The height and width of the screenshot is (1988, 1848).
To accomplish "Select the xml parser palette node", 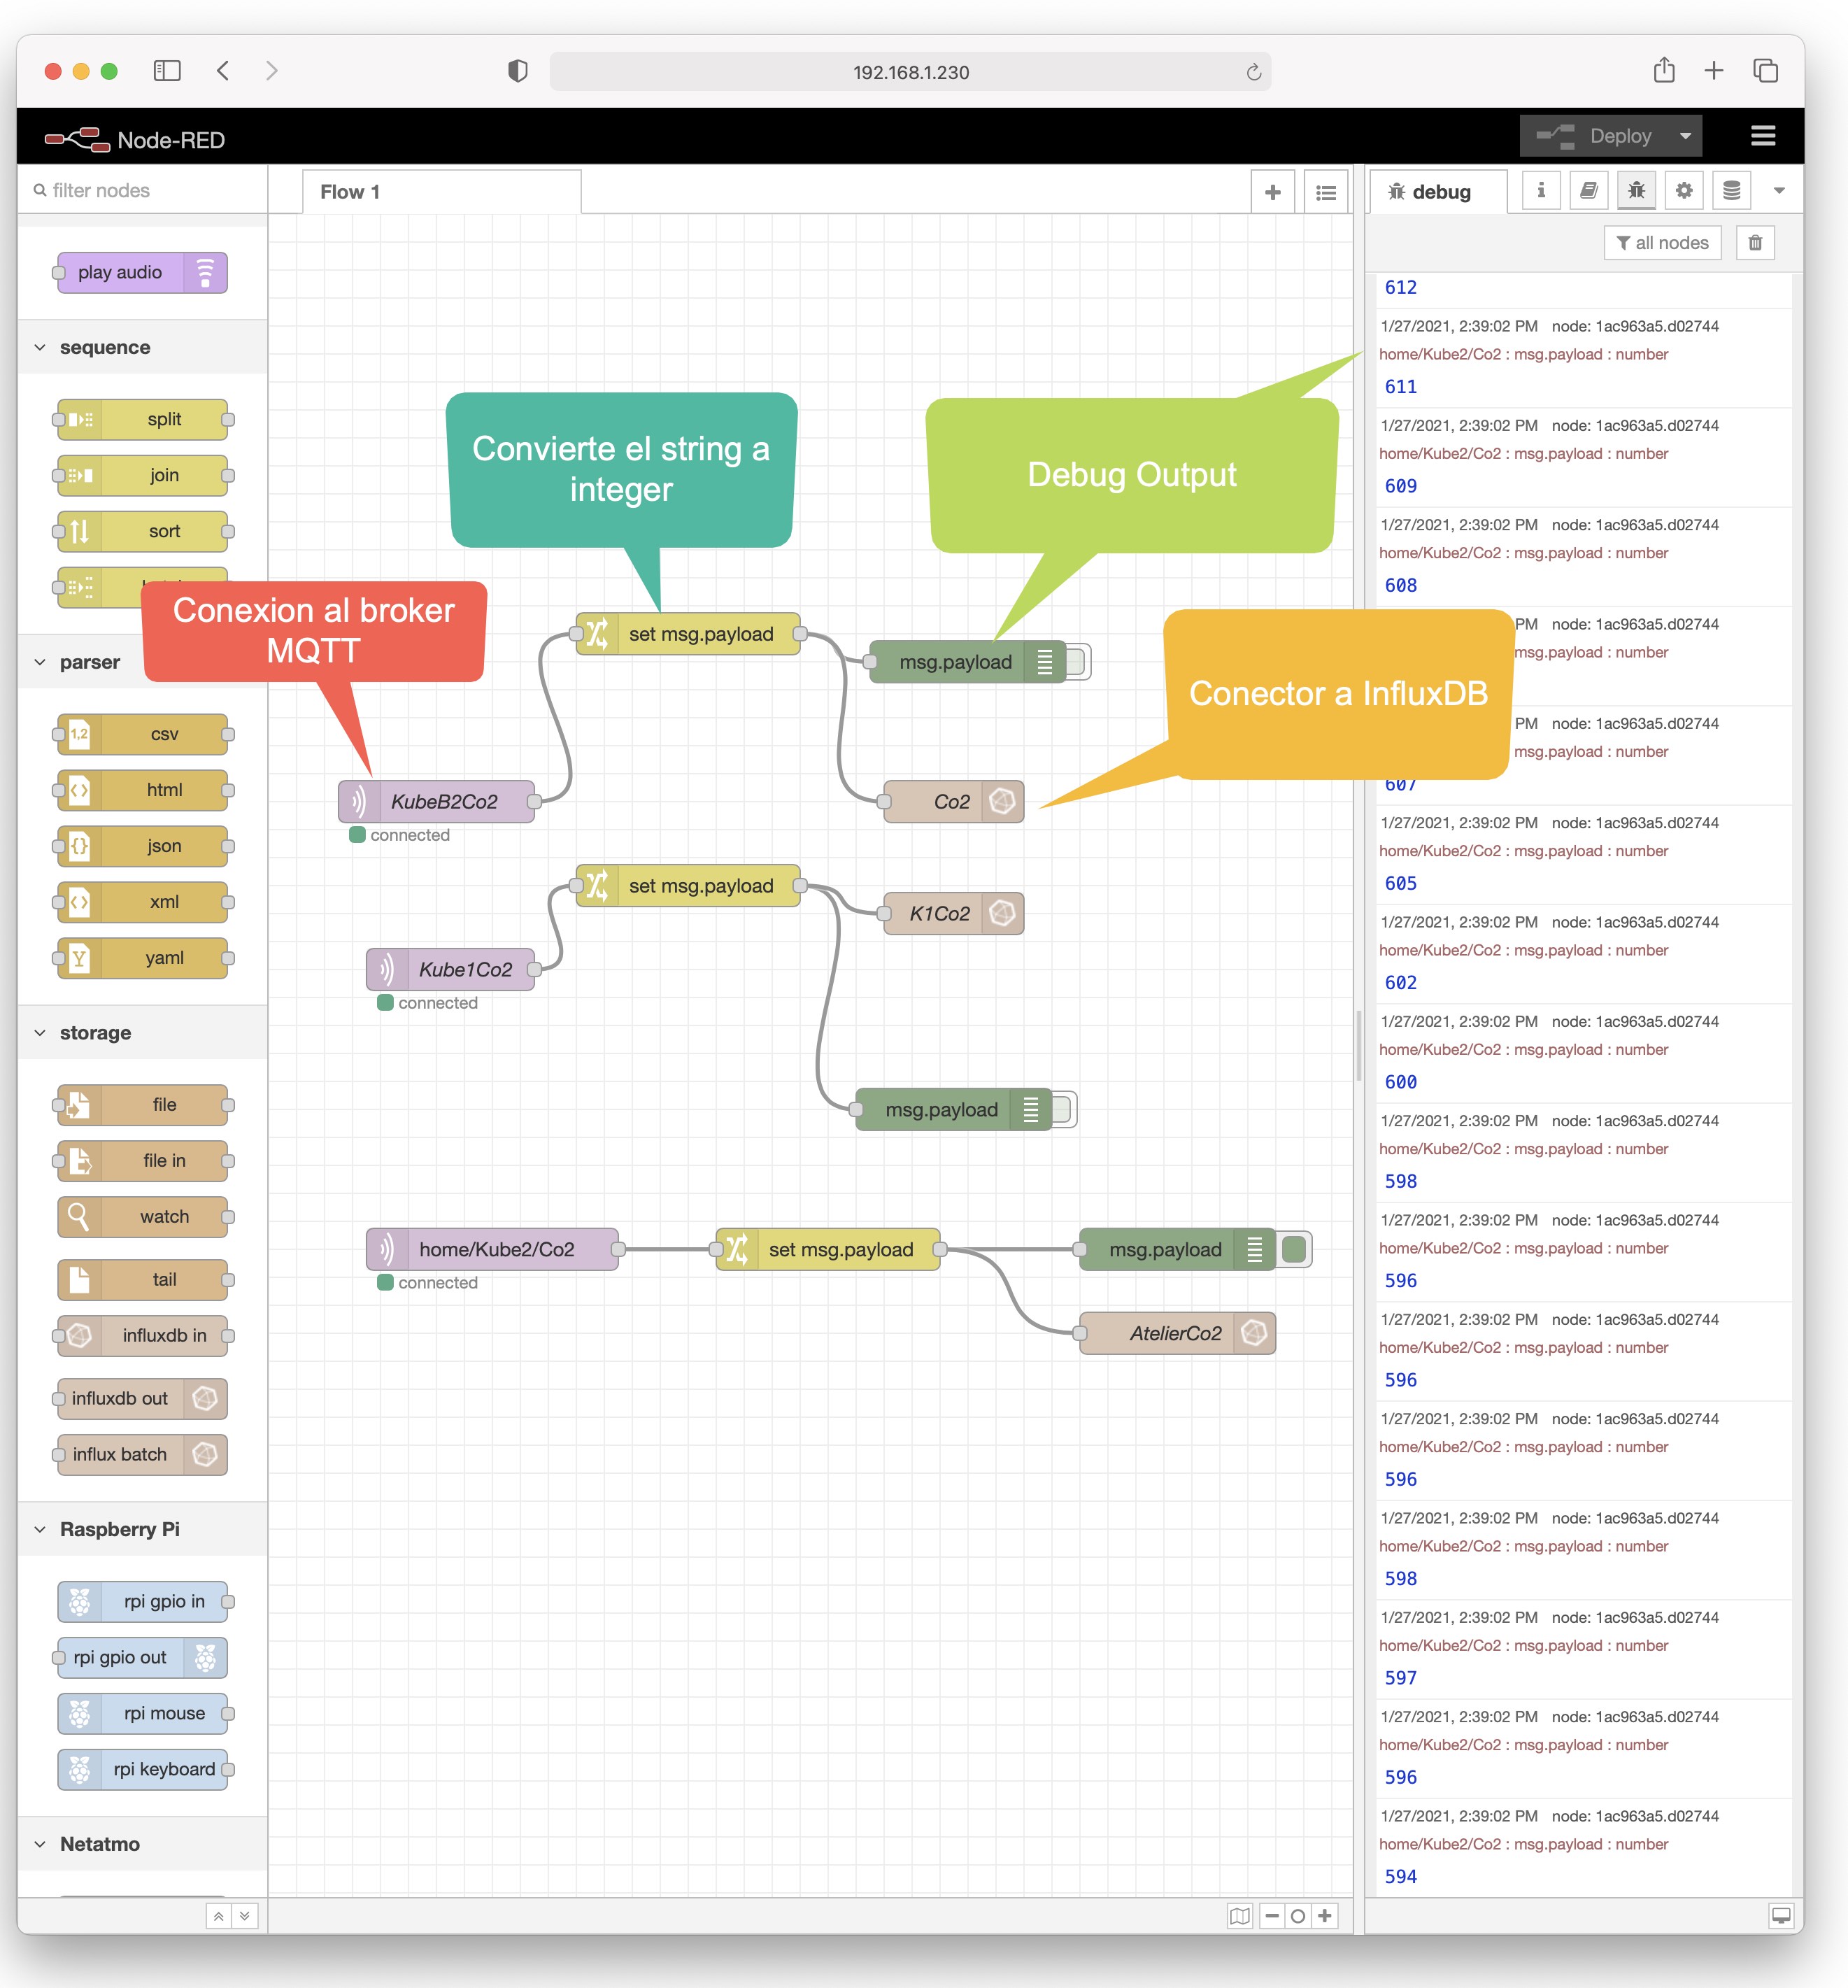I will point(142,903).
